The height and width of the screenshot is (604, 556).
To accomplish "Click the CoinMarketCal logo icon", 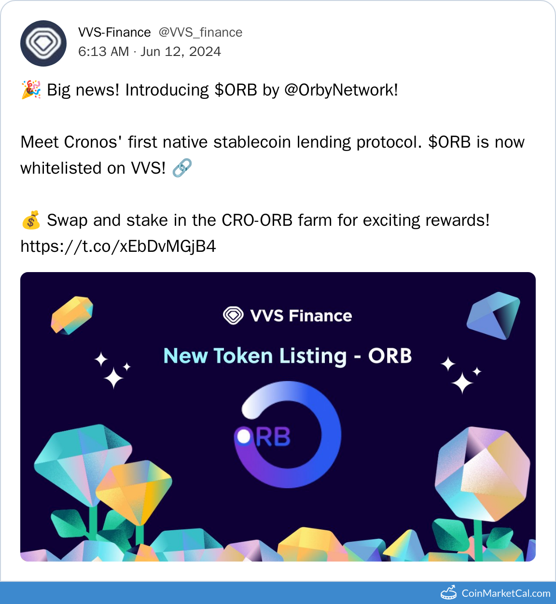I will click(448, 593).
